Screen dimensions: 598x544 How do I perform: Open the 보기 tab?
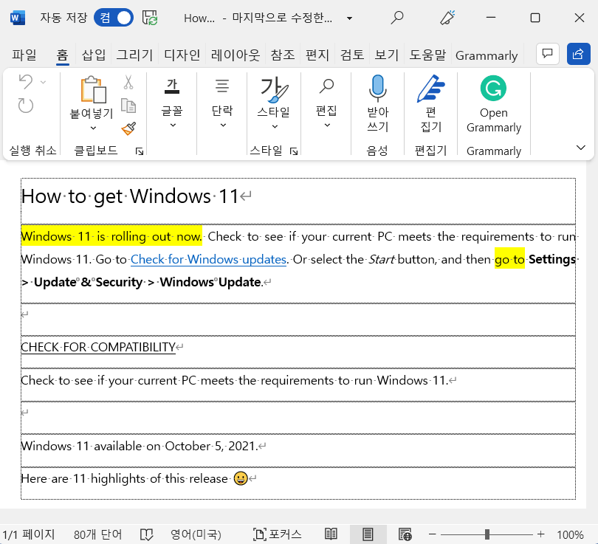386,55
